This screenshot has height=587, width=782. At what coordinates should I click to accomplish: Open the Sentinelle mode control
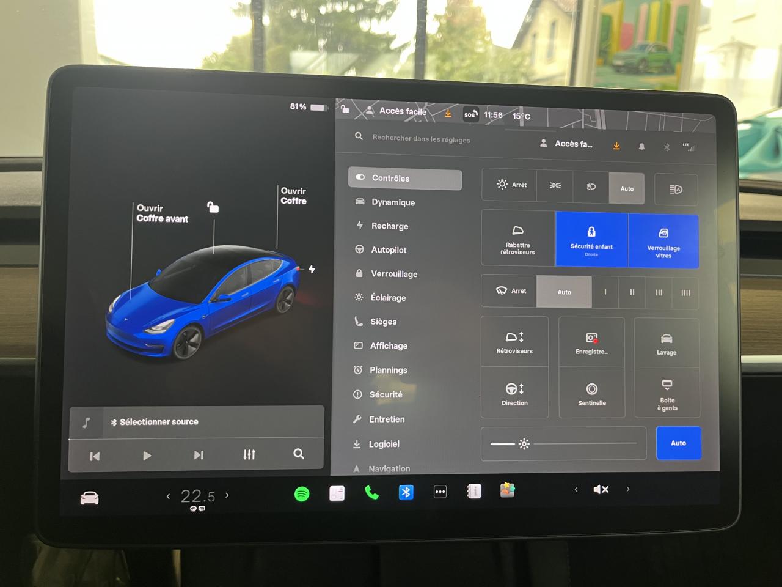(x=591, y=393)
